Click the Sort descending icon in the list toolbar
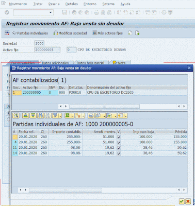 click(33, 115)
